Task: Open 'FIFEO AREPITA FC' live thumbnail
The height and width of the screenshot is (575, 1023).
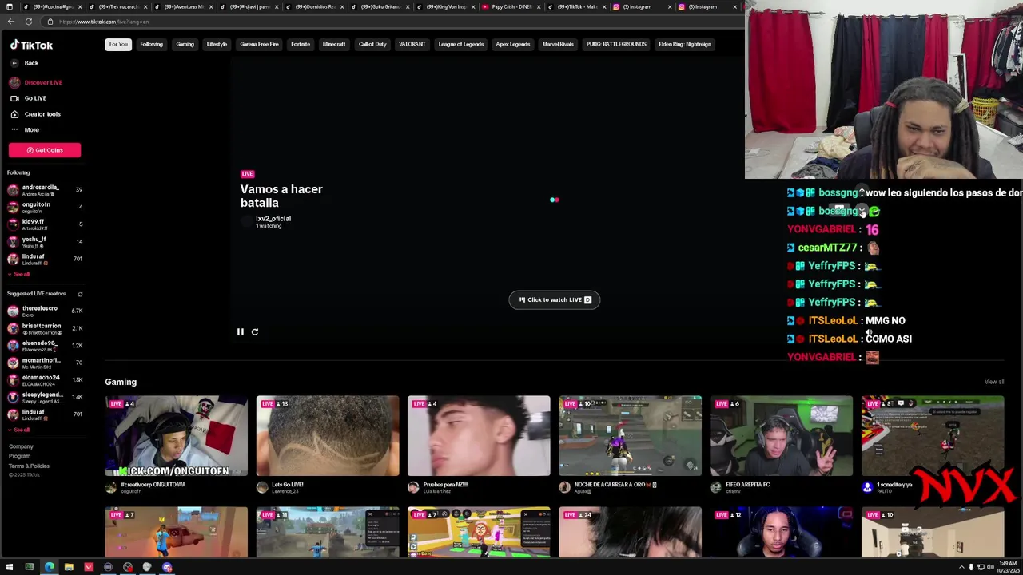Action: 782,435
